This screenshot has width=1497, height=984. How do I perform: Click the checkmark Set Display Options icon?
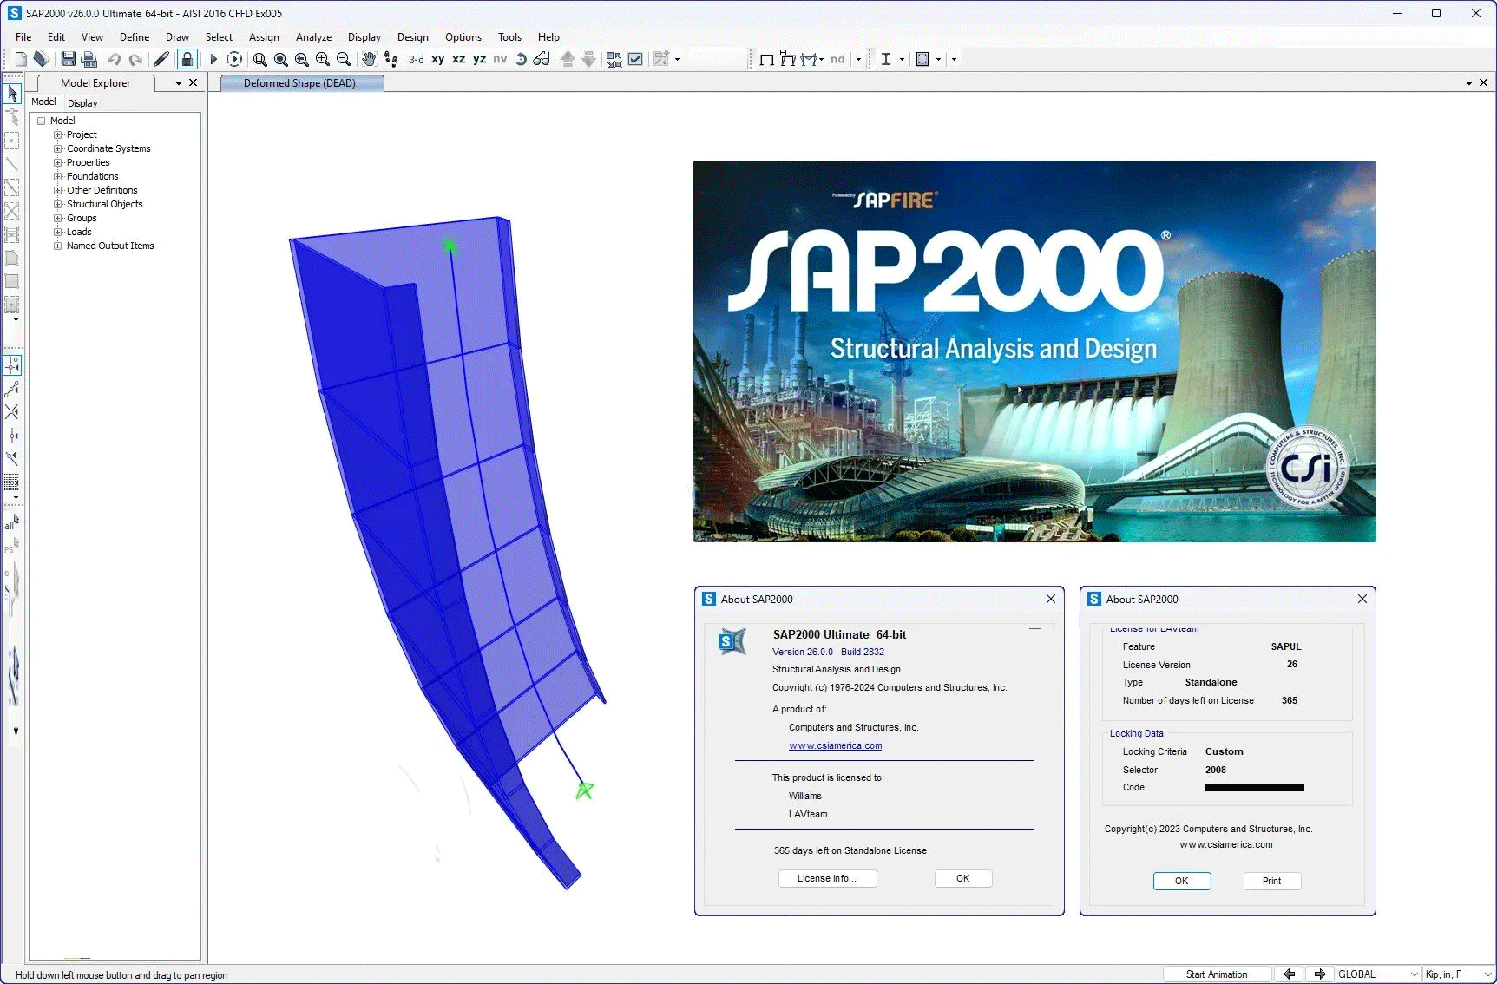click(635, 59)
